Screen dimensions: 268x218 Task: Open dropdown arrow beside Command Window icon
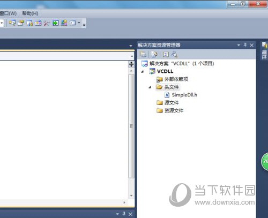pos(79,22)
